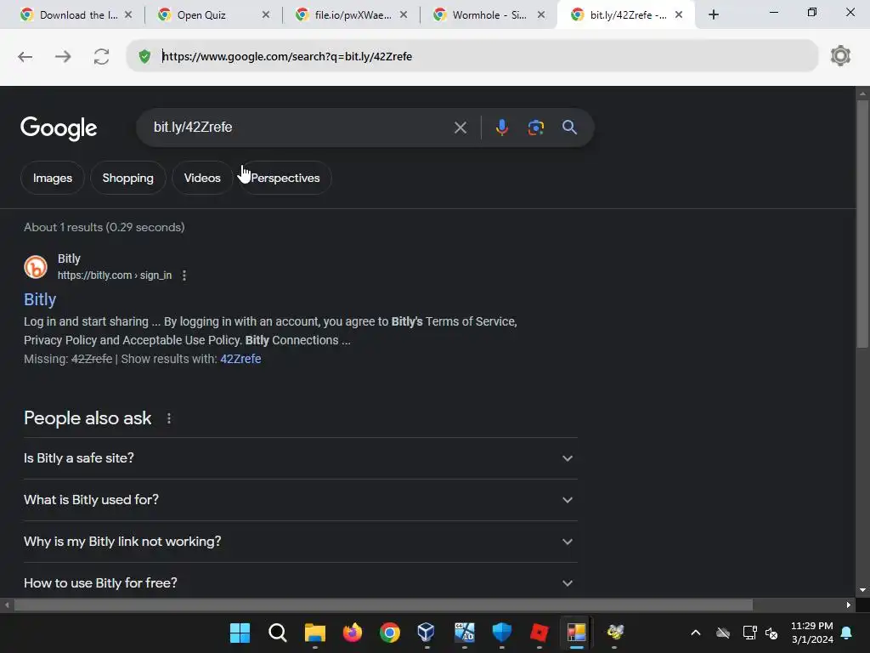Open VirtualBox from taskbar
The image size is (870, 653).
coord(427,633)
